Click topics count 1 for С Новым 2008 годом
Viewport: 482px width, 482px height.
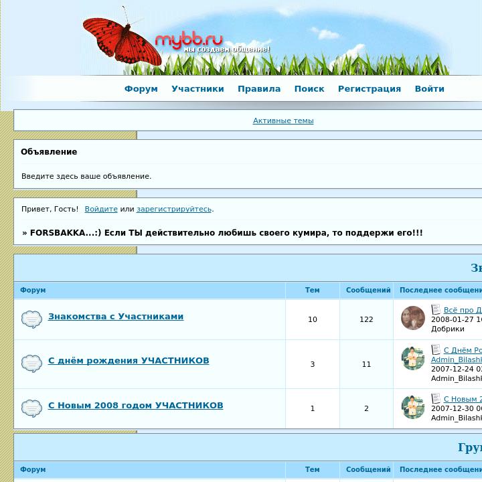click(313, 408)
